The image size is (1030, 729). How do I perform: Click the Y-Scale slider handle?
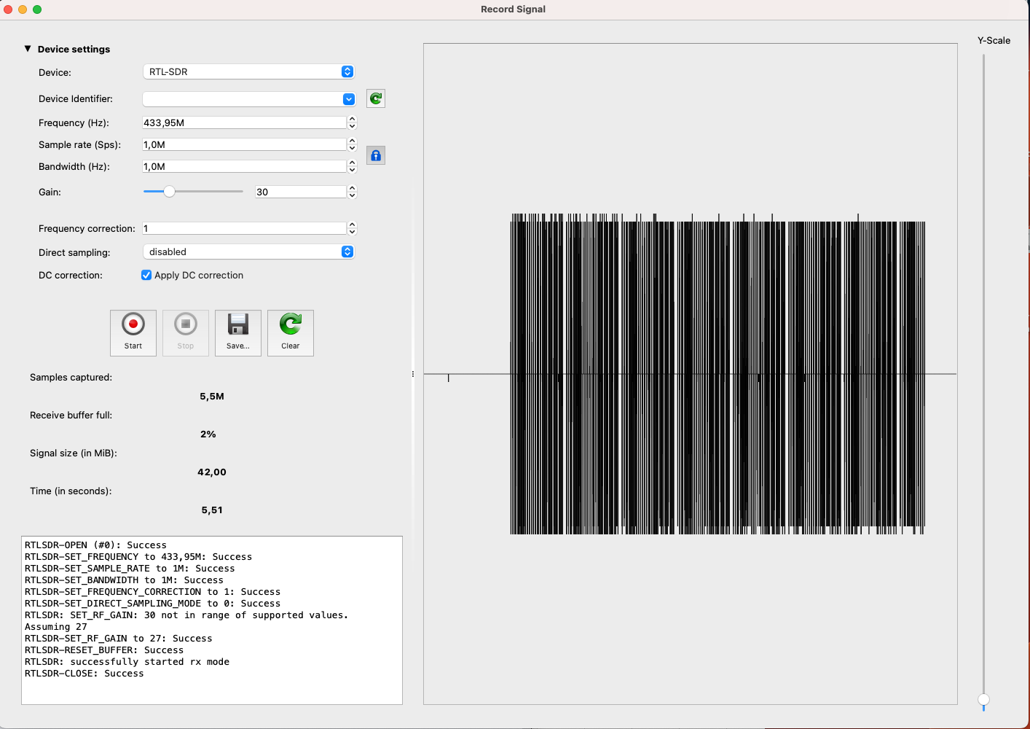[983, 700]
